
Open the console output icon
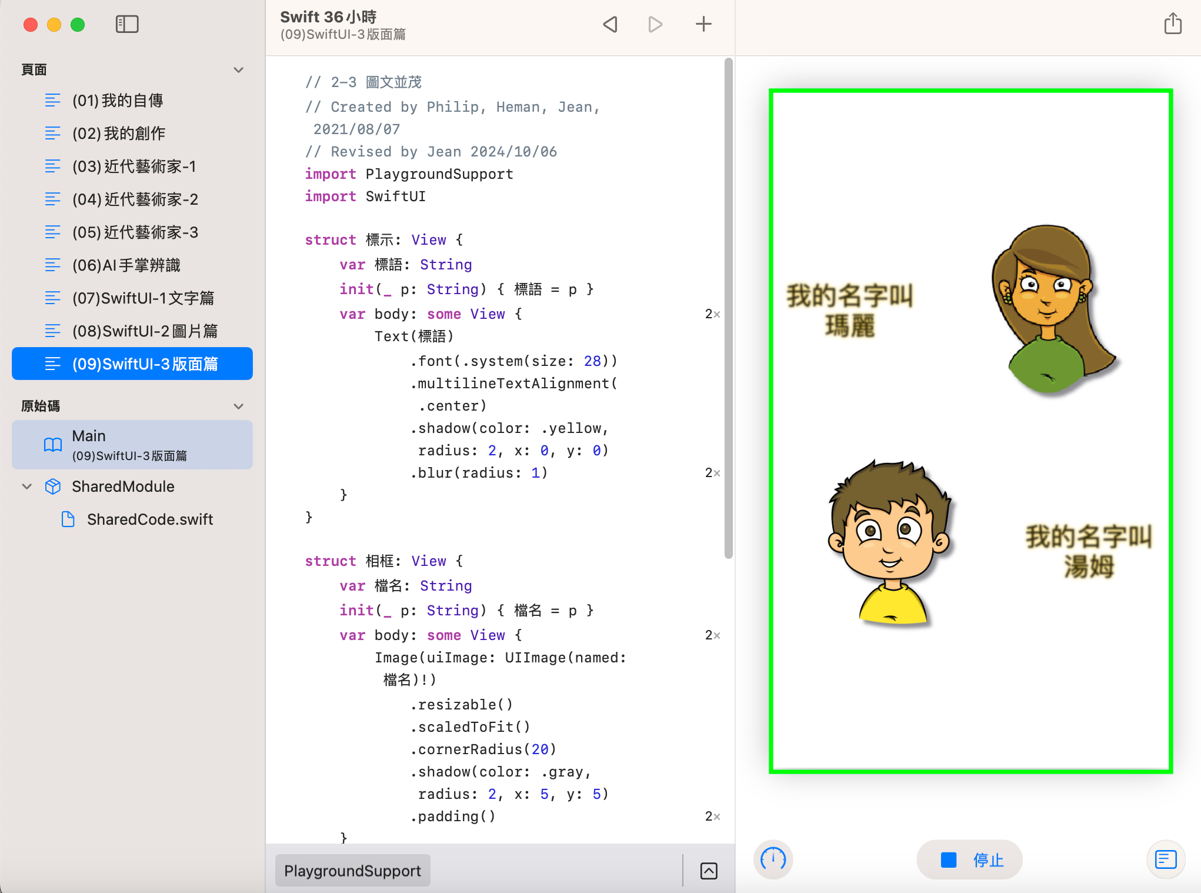(x=1165, y=859)
